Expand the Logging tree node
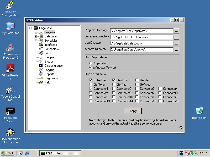Image resolution: width=210 pixels, height=157 pixels. (36, 70)
